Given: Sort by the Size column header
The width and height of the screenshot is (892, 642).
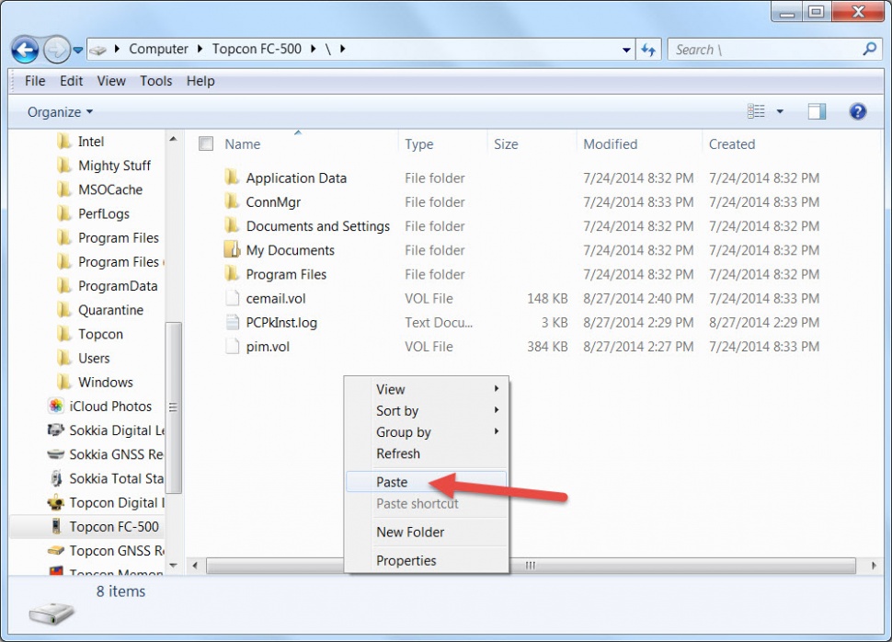Looking at the screenshot, I should [x=506, y=144].
